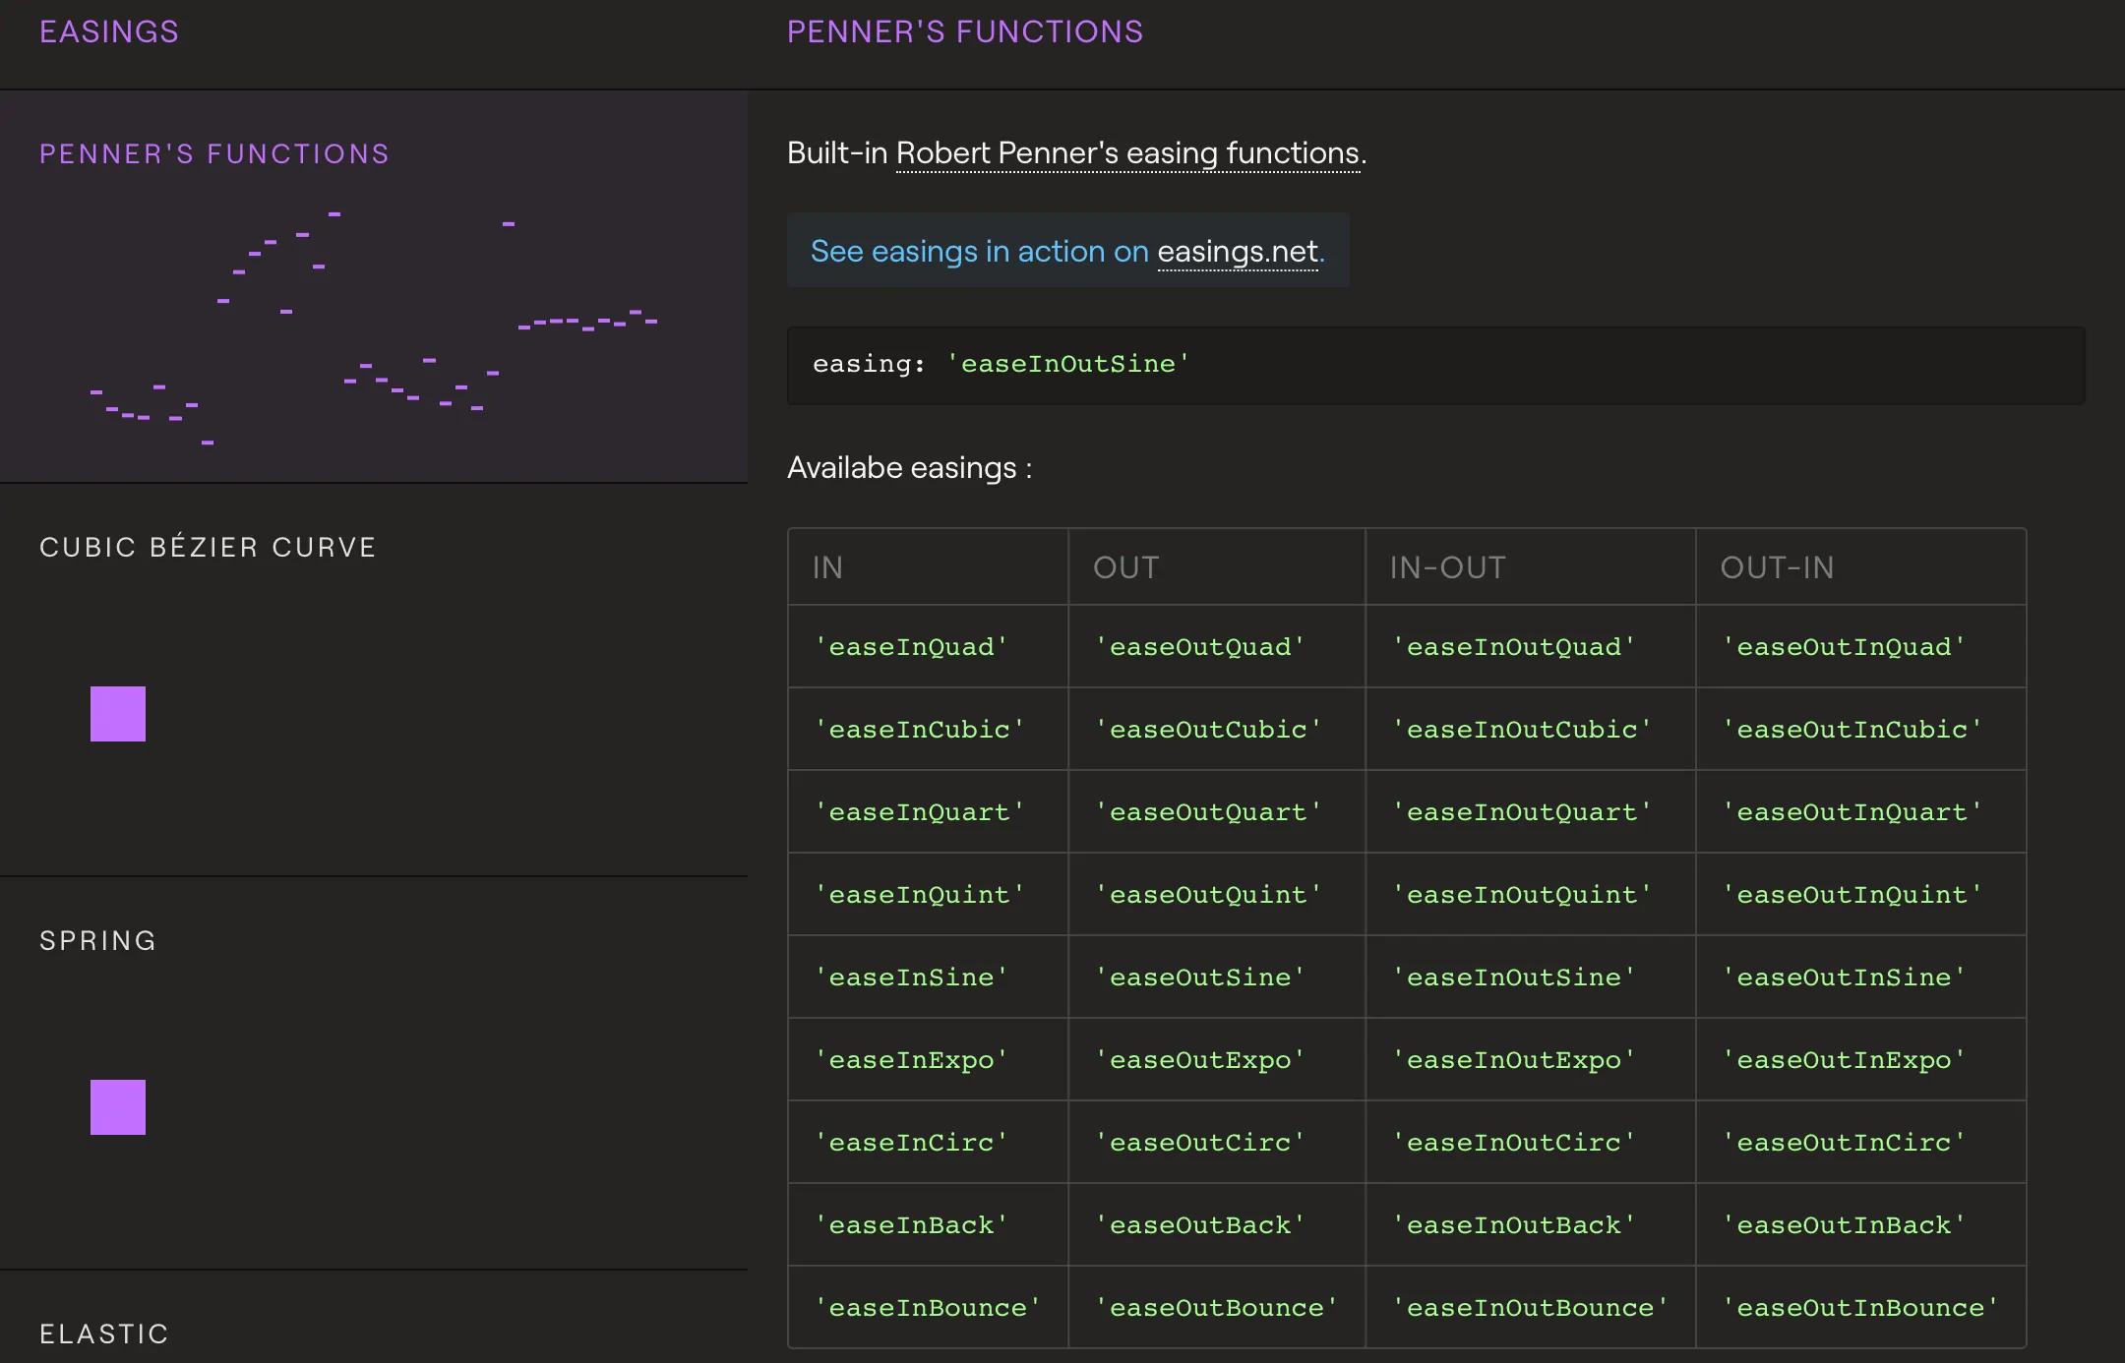Click the 'easeInQuad' table cell
The image size is (2125, 1363).
pos(928,646)
